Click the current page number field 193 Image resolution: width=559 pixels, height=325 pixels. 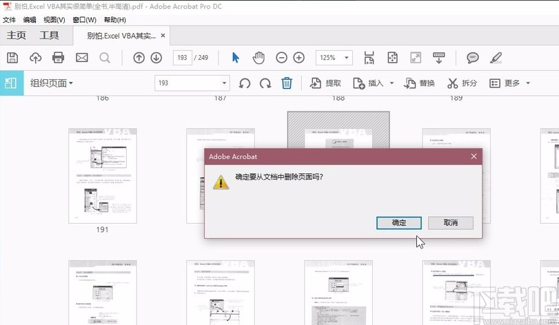183,58
